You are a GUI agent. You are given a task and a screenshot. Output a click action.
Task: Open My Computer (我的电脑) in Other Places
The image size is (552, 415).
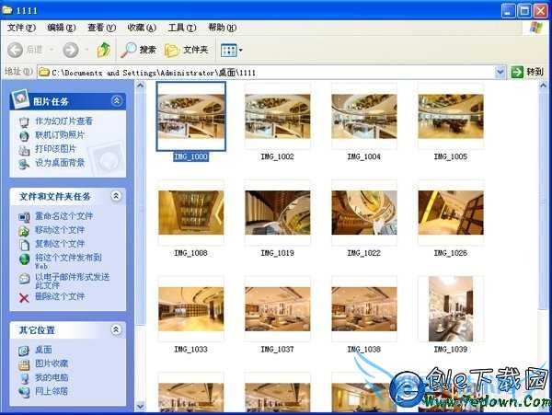point(52,377)
